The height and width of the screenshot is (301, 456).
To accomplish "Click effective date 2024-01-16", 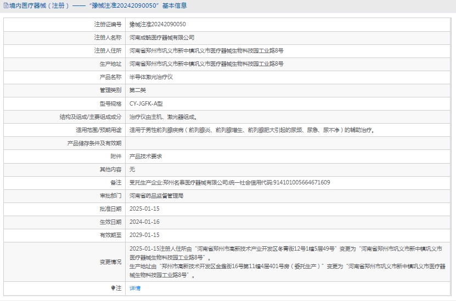I will (144, 222).
